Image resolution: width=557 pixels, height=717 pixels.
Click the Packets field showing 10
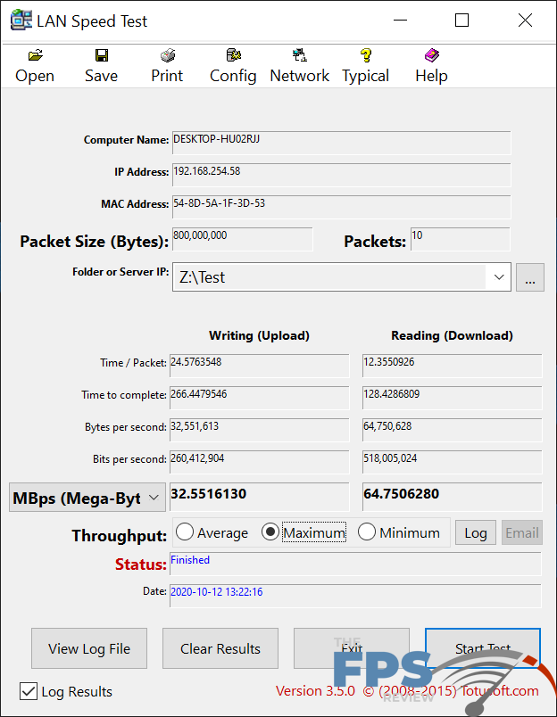click(x=461, y=239)
